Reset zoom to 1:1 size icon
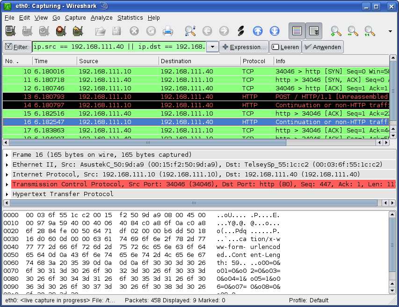 [370, 31]
